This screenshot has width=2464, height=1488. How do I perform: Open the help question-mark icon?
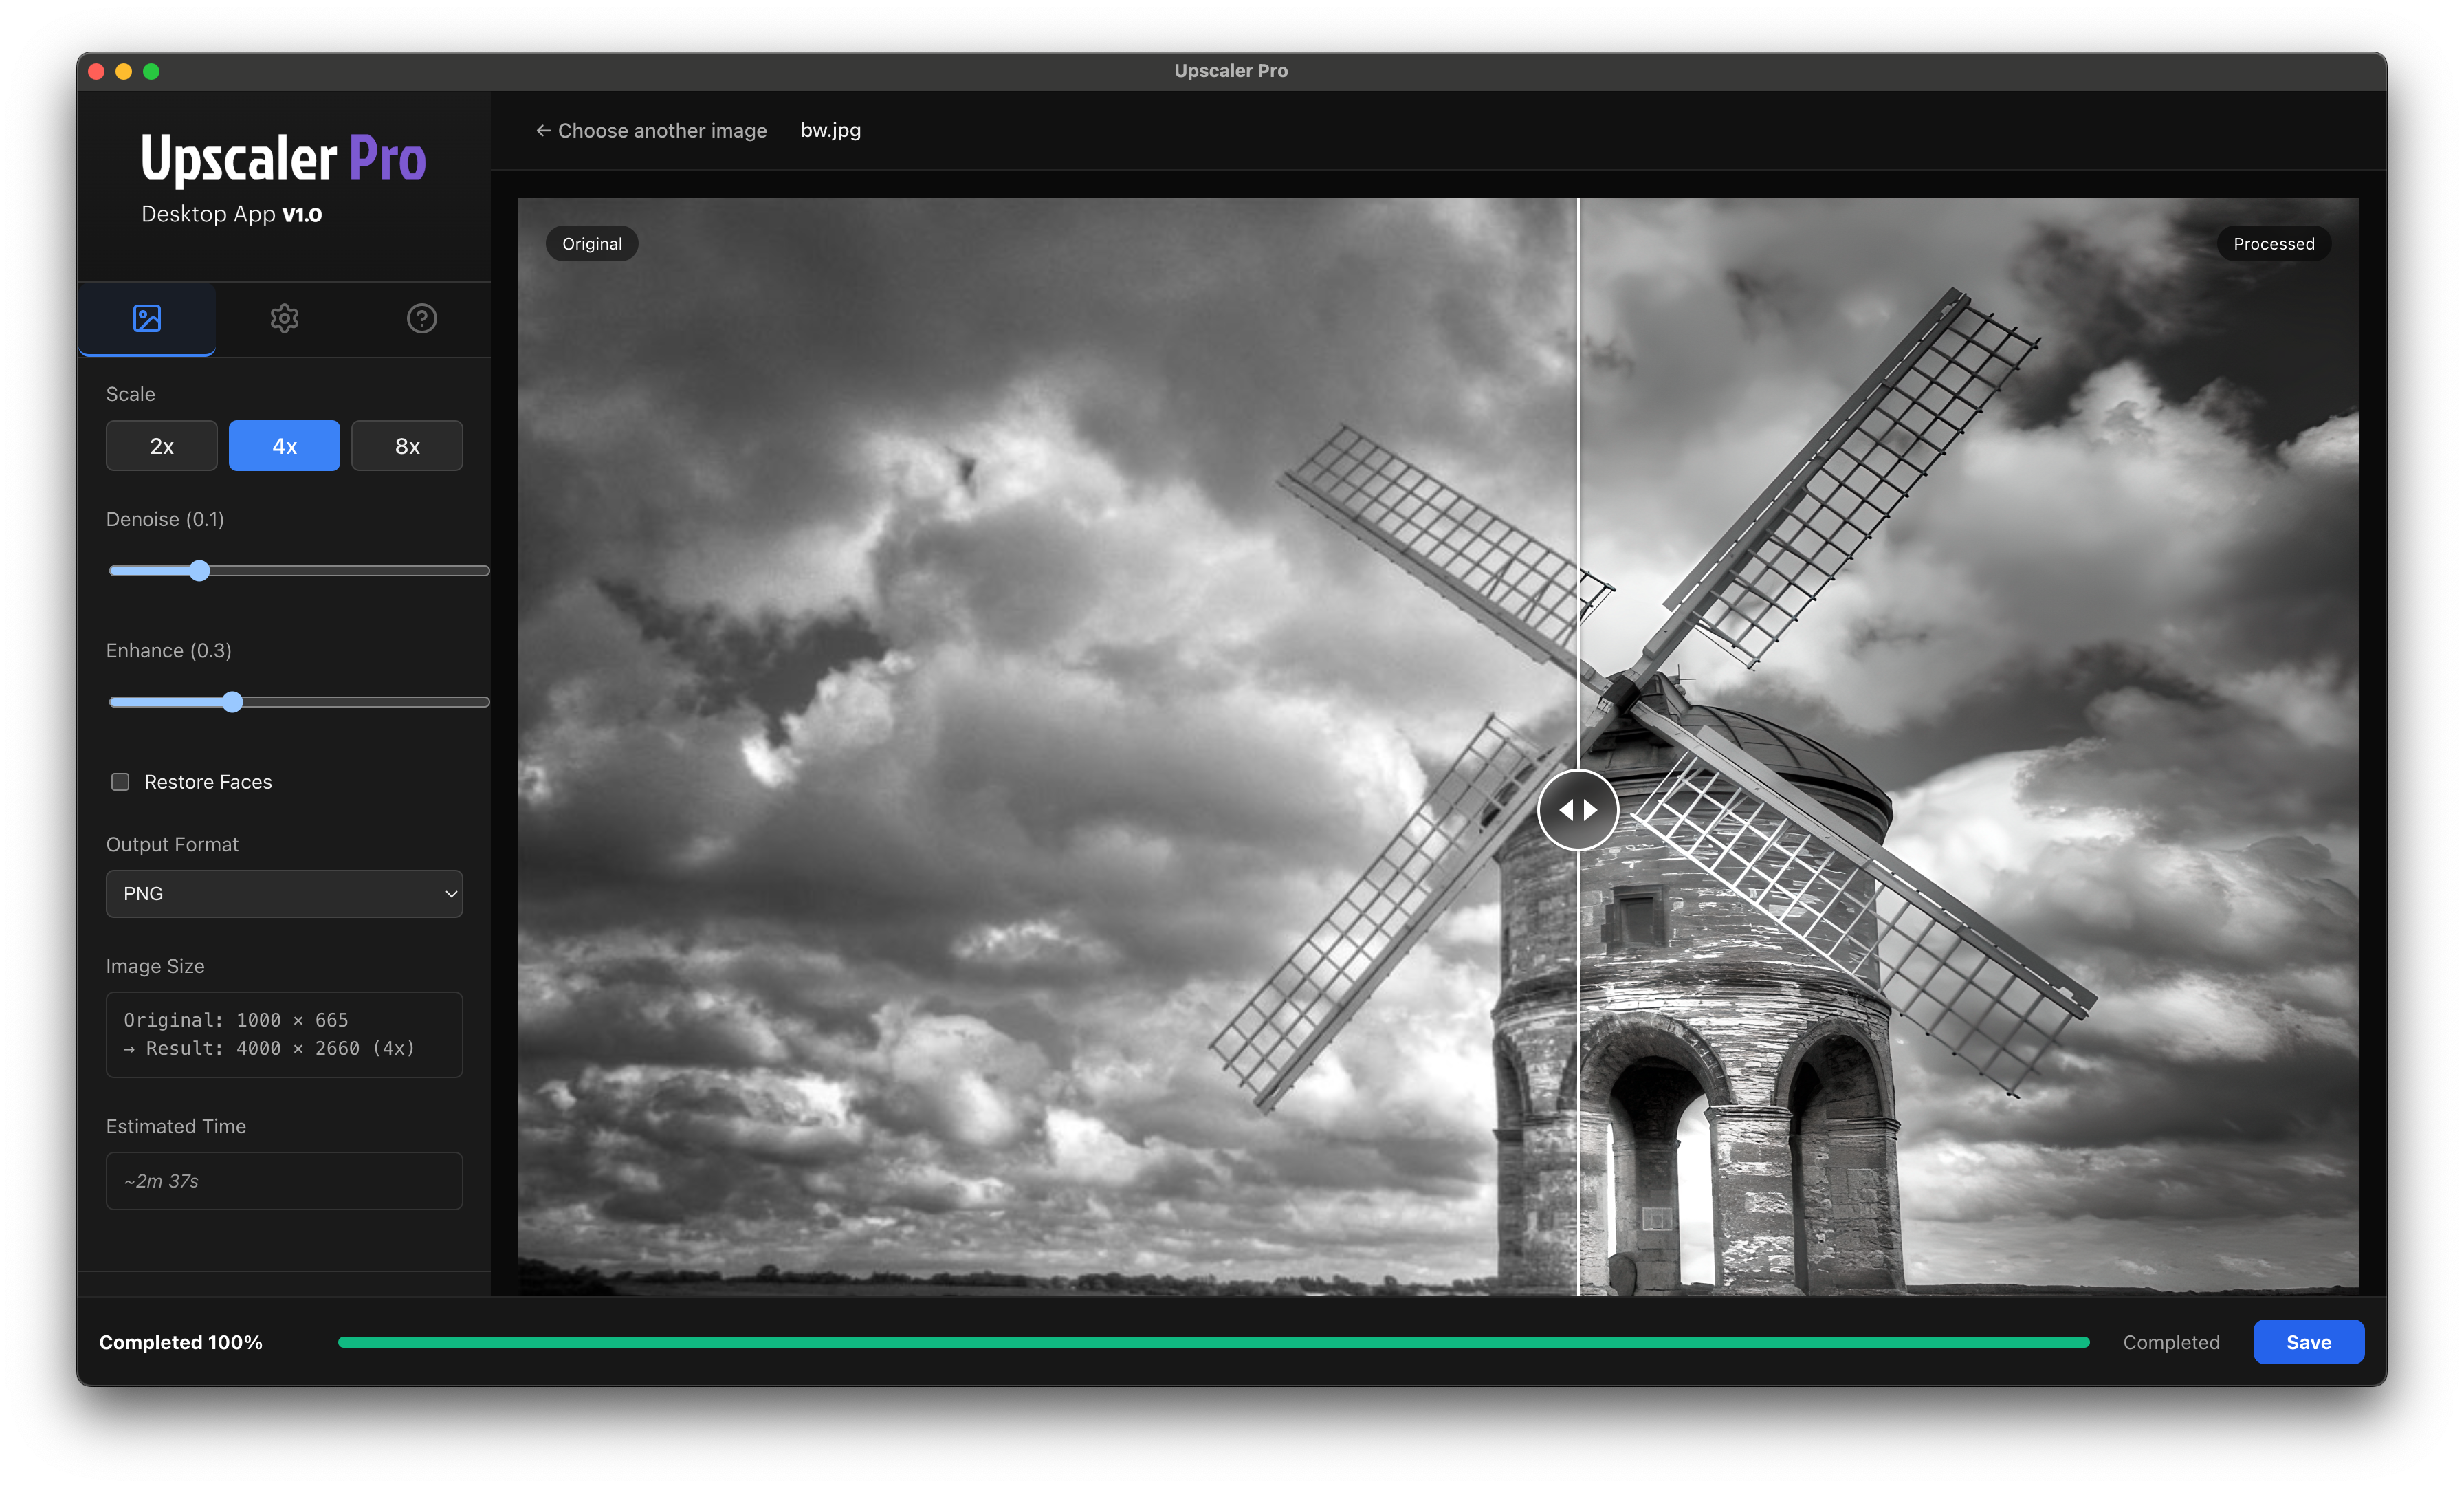421,319
